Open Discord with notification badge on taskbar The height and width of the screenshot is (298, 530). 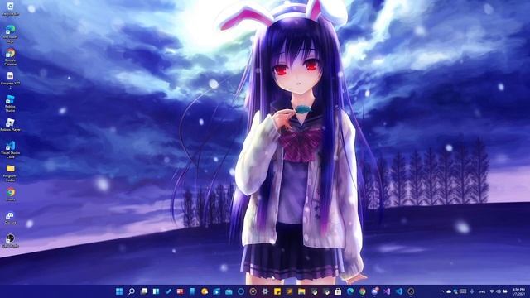coord(374,291)
